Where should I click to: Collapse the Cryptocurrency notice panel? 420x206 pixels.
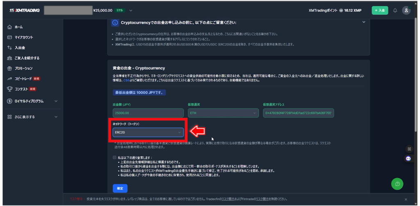(x=363, y=22)
